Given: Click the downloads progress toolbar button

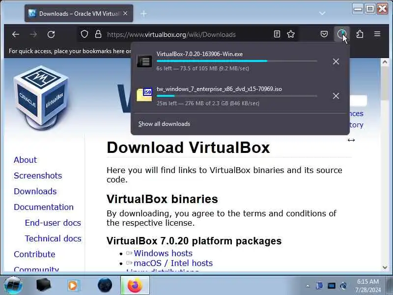Looking at the screenshot, I should (342, 34).
